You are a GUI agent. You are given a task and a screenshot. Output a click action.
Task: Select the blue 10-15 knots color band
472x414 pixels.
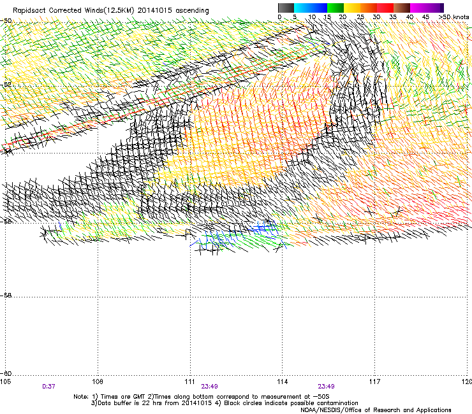[x=319, y=8]
